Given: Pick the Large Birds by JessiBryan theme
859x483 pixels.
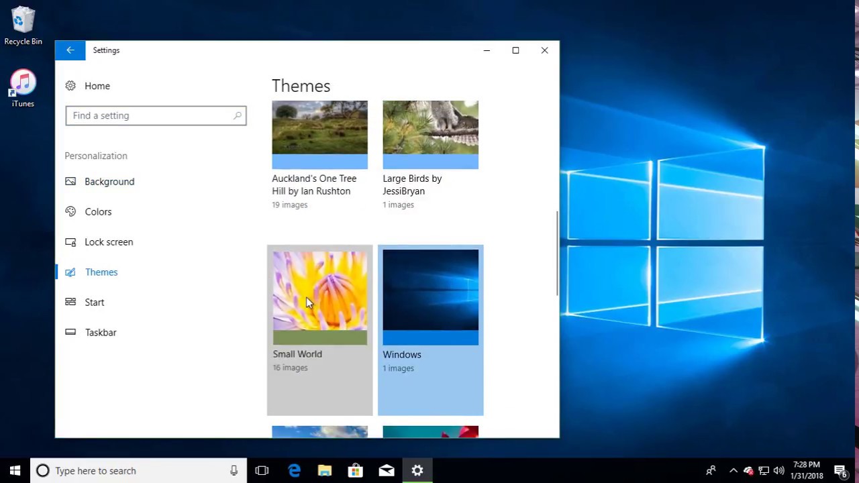Looking at the screenshot, I should click(430, 155).
